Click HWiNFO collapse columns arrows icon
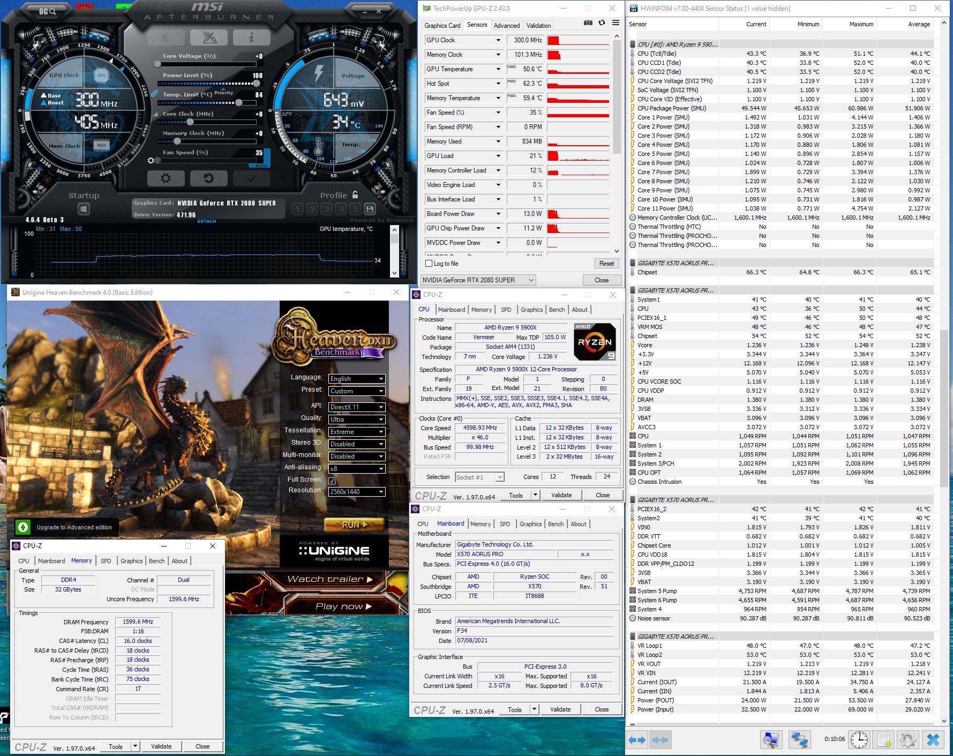This screenshot has height=756, width=953. point(660,740)
